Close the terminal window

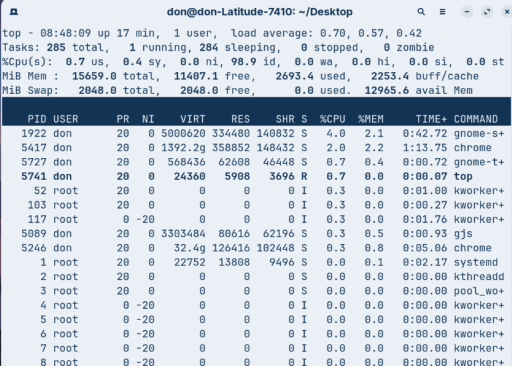coord(507,12)
